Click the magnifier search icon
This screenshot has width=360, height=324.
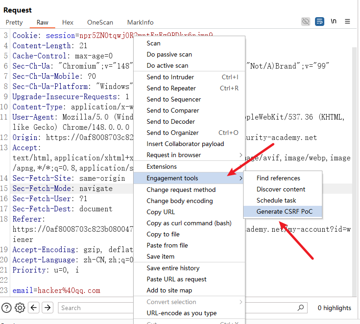pos(301,307)
